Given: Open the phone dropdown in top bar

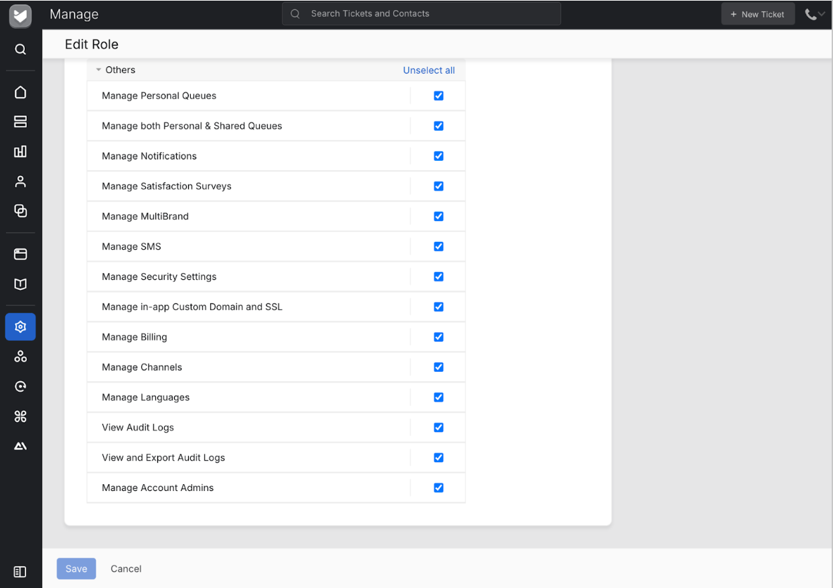Looking at the screenshot, I should coord(814,14).
